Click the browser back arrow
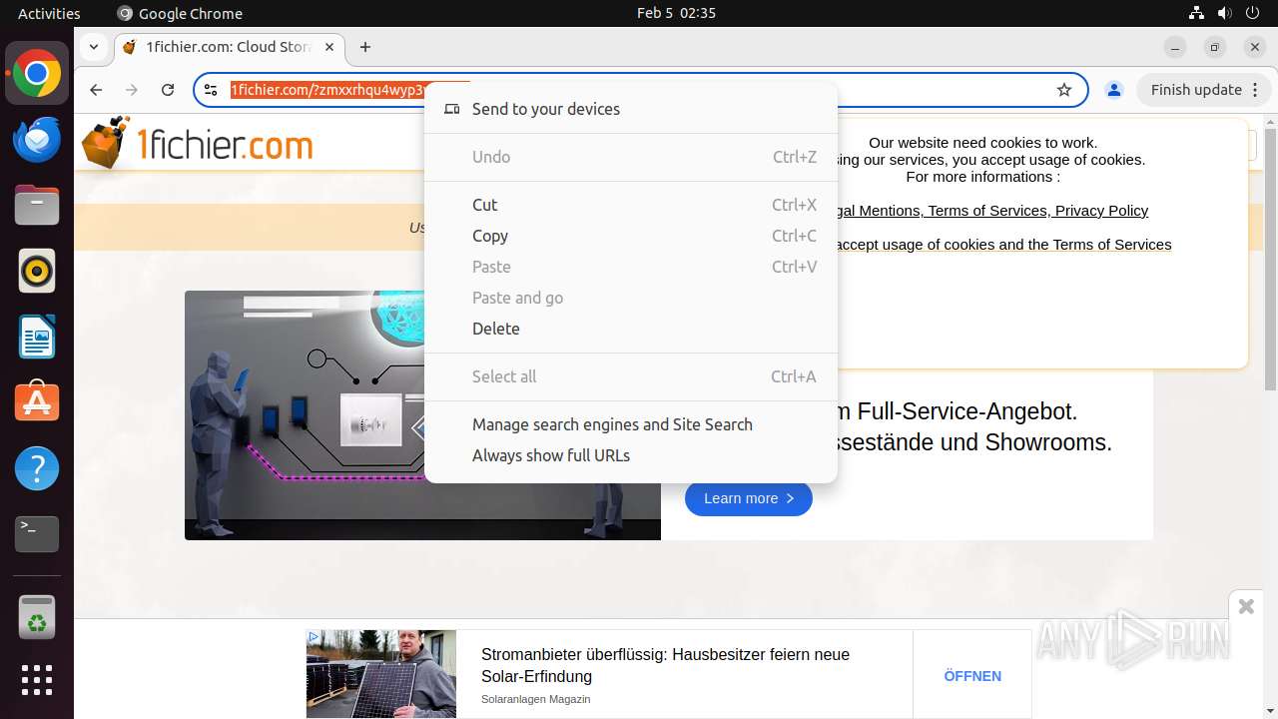 coord(96,90)
